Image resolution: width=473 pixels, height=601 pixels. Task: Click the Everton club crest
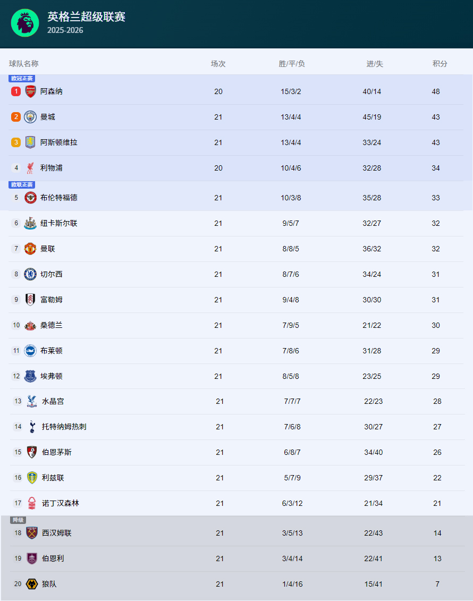(30, 376)
